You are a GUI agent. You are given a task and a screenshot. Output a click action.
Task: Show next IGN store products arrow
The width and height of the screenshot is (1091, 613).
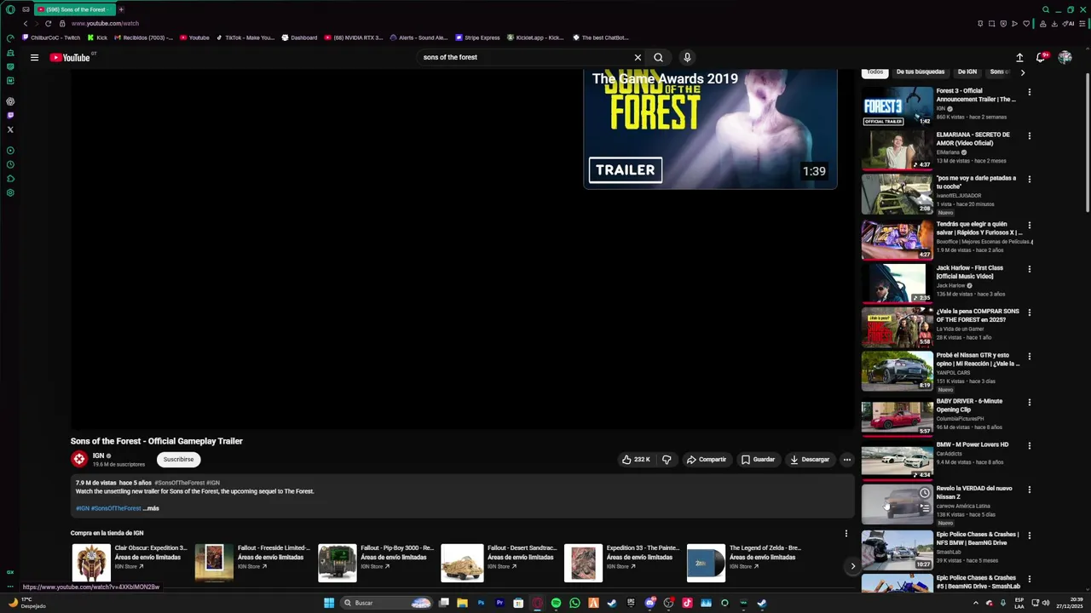pos(852,566)
